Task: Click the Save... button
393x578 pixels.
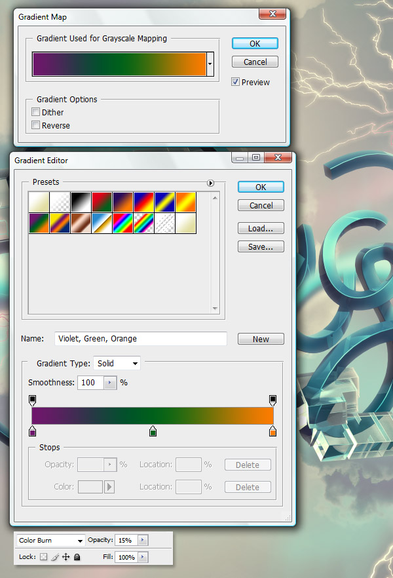Action: 261,246
